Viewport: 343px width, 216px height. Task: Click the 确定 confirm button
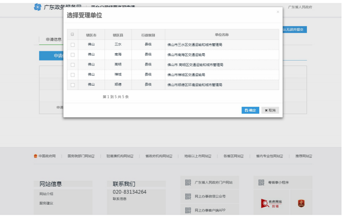point(250,110)
